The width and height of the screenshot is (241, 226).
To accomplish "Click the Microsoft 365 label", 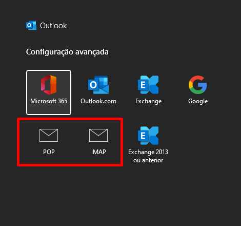I will point(49,101).
